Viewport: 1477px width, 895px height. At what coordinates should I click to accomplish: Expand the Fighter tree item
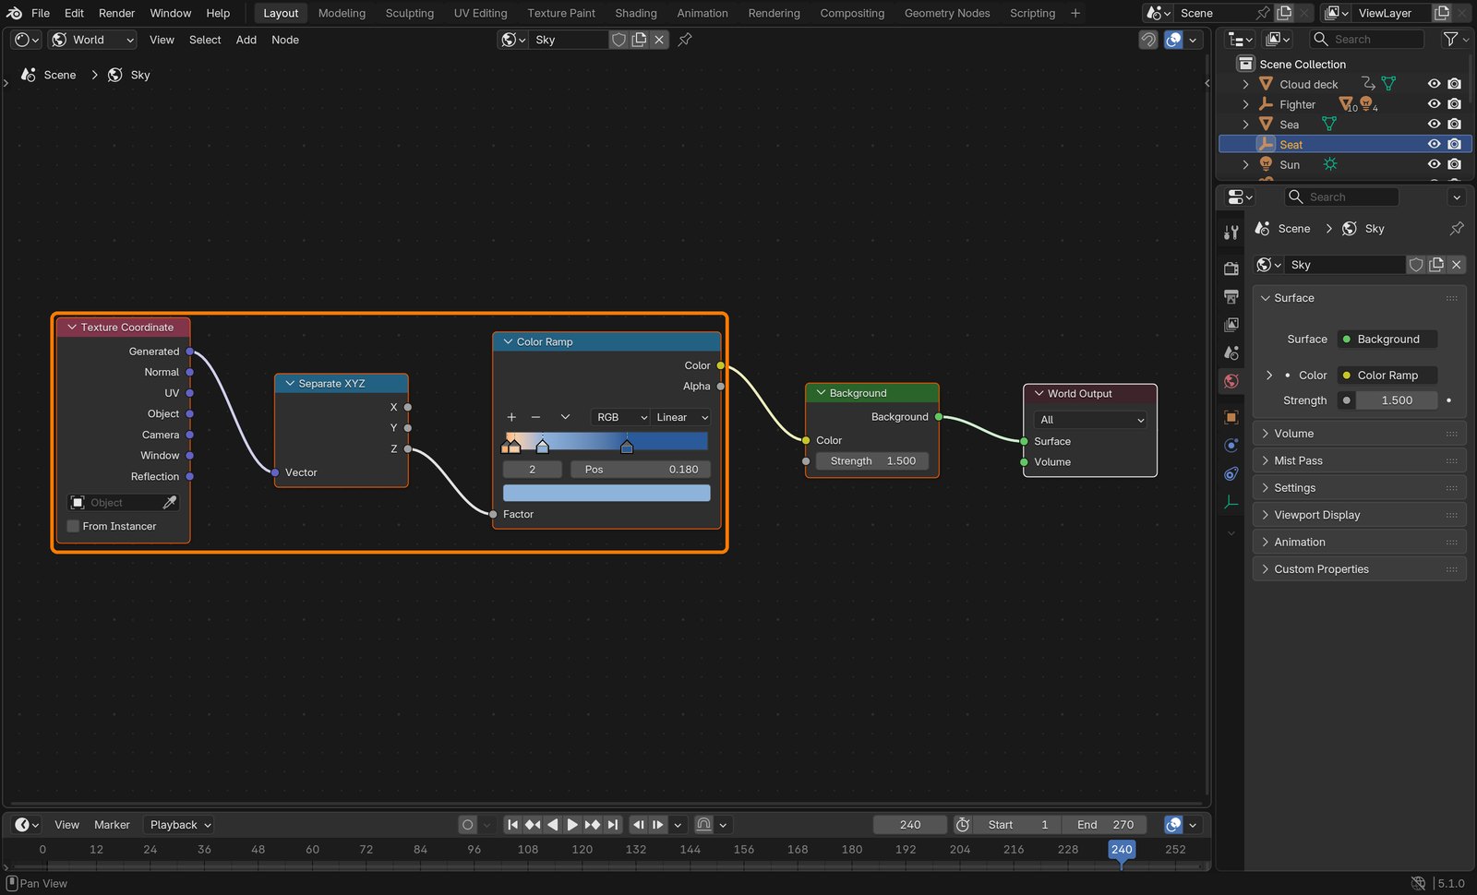1245,104
